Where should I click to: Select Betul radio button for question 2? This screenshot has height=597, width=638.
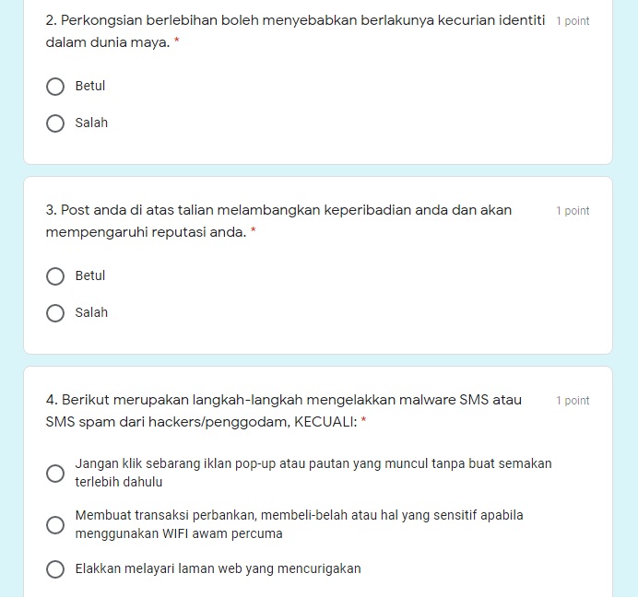(55, 87)
